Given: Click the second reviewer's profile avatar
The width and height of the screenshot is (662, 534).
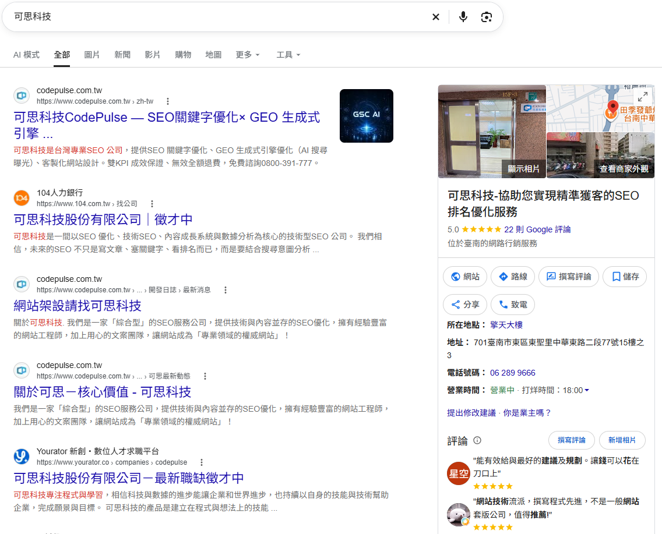Looking at the screenshot, I should pos(459,514).
